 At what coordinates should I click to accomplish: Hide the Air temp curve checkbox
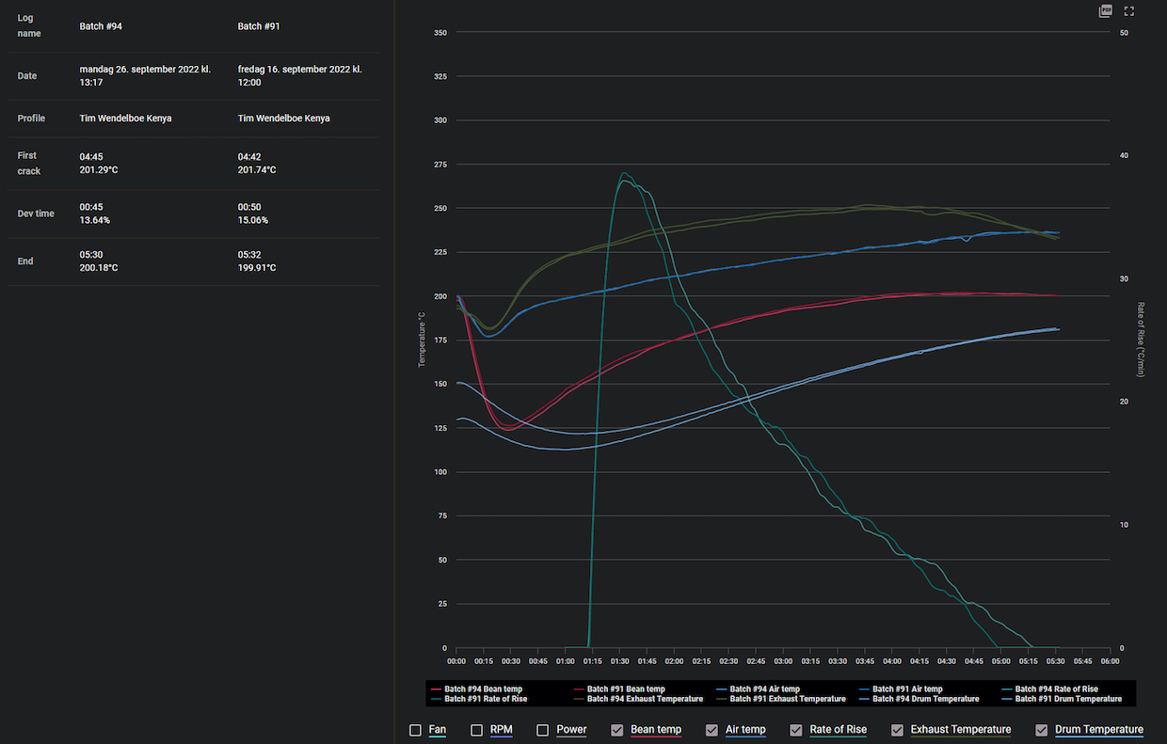[x=712, y=730]
